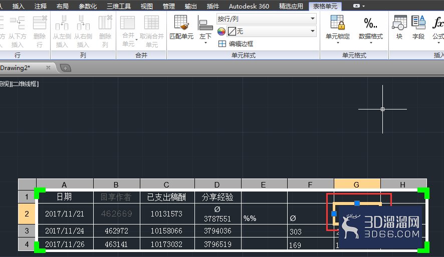
Task: Insert a 字段 field icon
Action: point(418,22)
